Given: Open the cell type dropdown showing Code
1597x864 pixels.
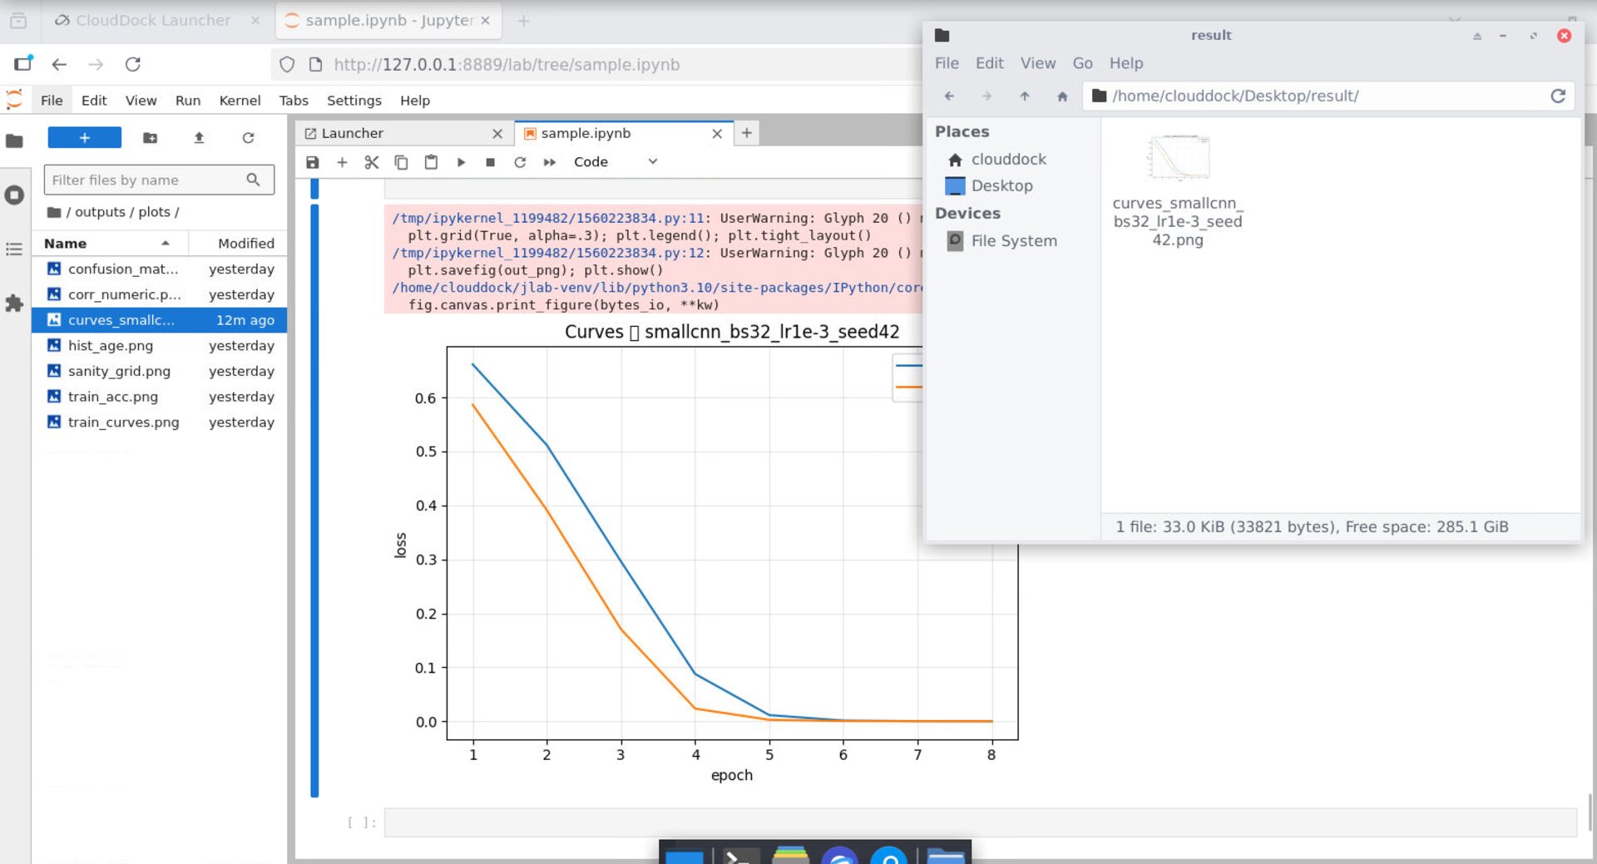Looking at the screenshot, I should tap(616, 161).
